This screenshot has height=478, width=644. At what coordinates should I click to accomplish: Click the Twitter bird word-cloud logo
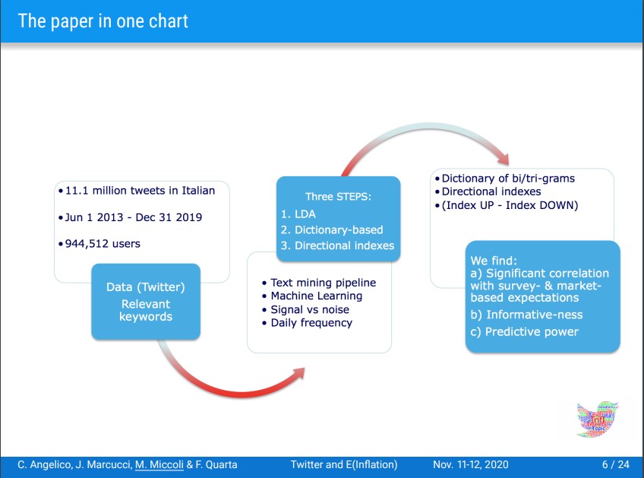(598, 419)
